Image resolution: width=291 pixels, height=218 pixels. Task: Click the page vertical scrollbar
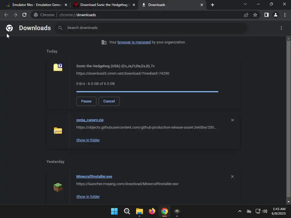click(288, 119)
